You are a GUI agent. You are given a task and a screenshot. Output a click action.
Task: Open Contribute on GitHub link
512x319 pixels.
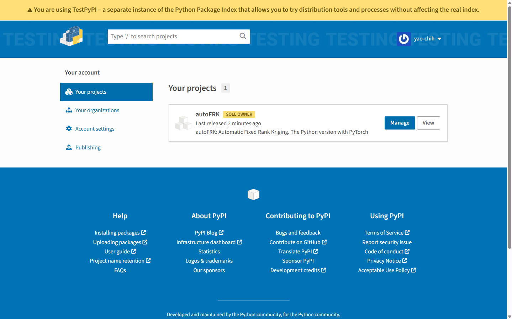click(x=298, y=242)
